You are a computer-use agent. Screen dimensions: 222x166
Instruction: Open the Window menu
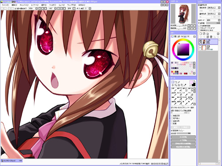click(x=71, y=5)
